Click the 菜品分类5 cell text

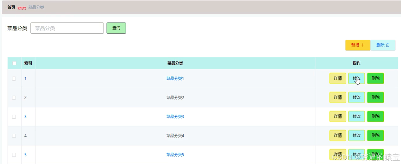[175, 155]
